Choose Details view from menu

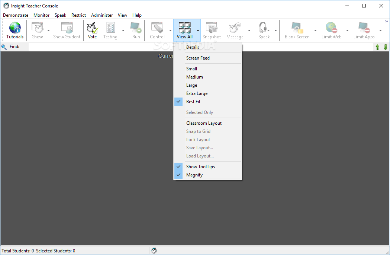coord(208,47)
